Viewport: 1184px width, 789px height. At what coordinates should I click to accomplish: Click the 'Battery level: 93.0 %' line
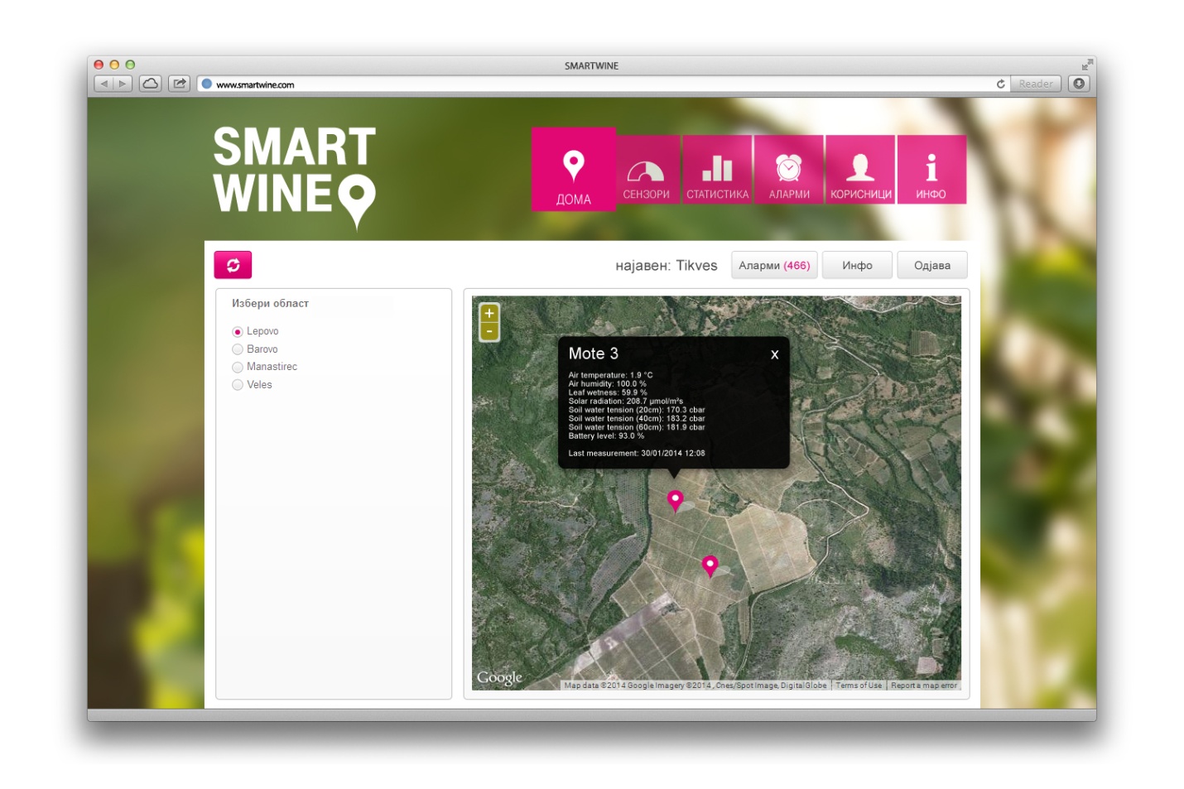[x=606, y=436]
